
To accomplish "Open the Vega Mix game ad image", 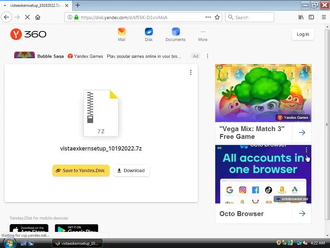I will [263, 93].
